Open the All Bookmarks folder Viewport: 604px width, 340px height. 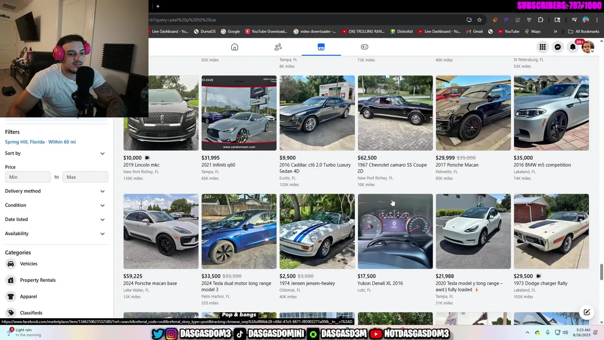coord(584,32)
